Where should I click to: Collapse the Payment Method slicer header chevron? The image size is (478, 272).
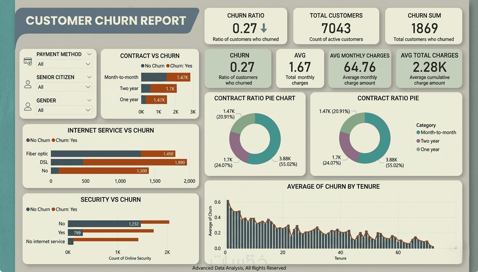[89, 54]
